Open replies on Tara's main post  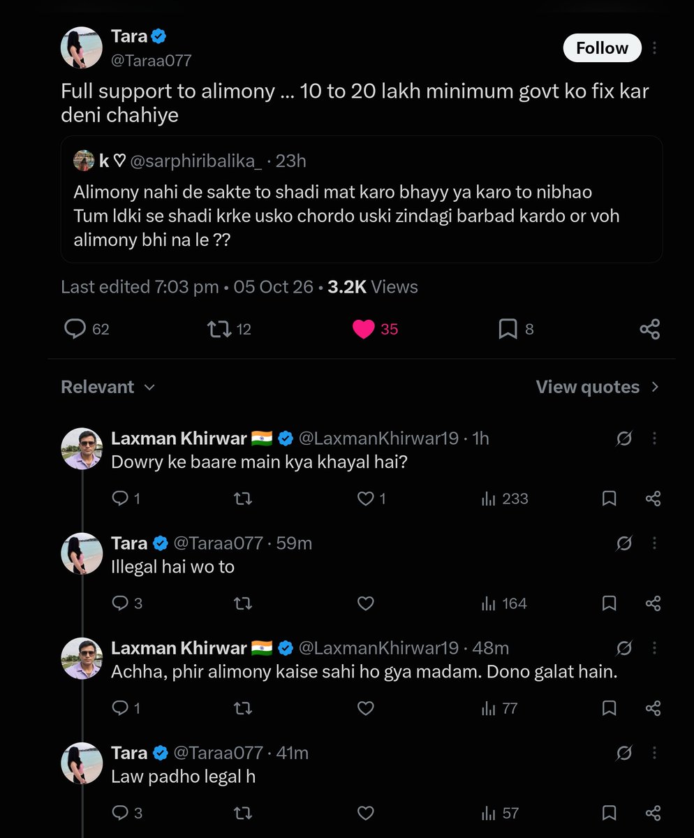click(x=87, y=329)
